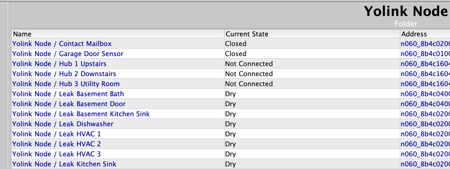Open the Leak Basement Bath node
Viewport: 450px width, 169px height.
[x=68, y=94]
